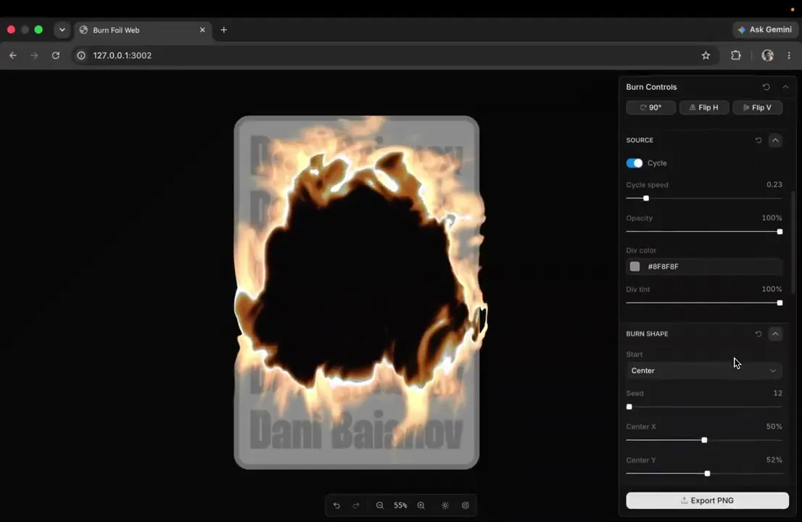Viewport: 802px width, 522px height.
Task: Click the Center X slider handle
Action: point(704,440)
